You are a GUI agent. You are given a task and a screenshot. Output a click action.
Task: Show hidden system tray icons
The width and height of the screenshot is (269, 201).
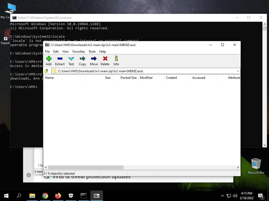[222, 196]
